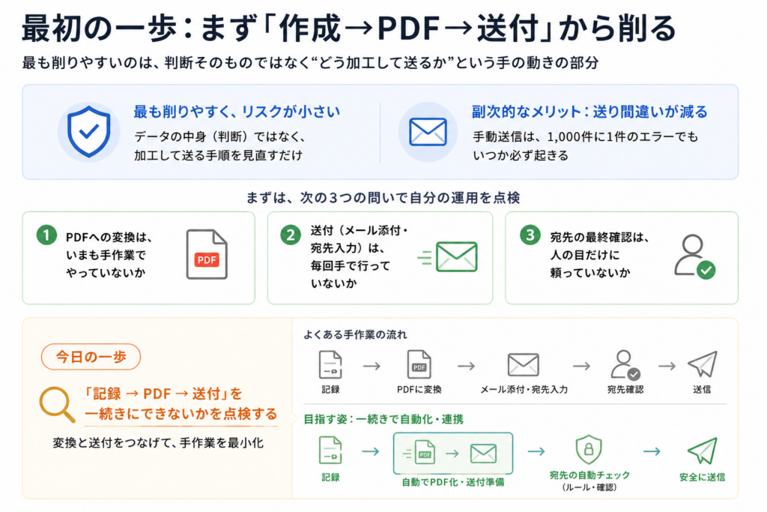Click the gray caption メール添付・宛先入力
This screenshot has height=512, width=767.
(x=524, y=390)
